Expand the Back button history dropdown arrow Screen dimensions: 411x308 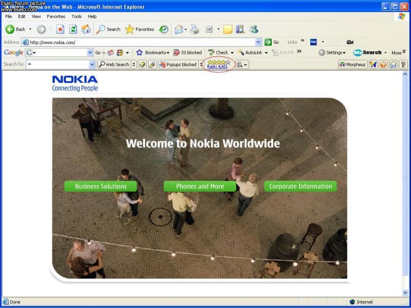[30, 29]
